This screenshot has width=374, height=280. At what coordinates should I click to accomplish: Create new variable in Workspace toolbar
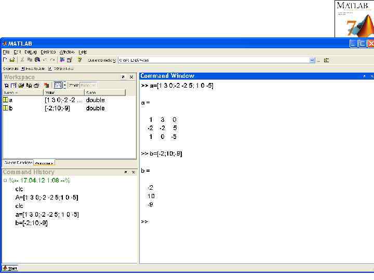6,85
